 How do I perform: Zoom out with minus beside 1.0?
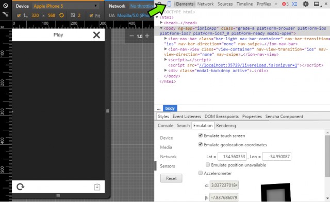click(131, 36)
